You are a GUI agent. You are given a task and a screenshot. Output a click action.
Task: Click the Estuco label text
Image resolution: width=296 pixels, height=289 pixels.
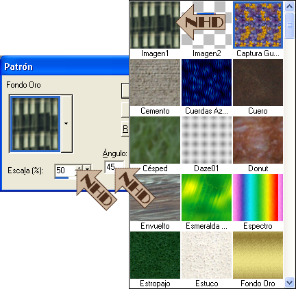pos(207,284)
